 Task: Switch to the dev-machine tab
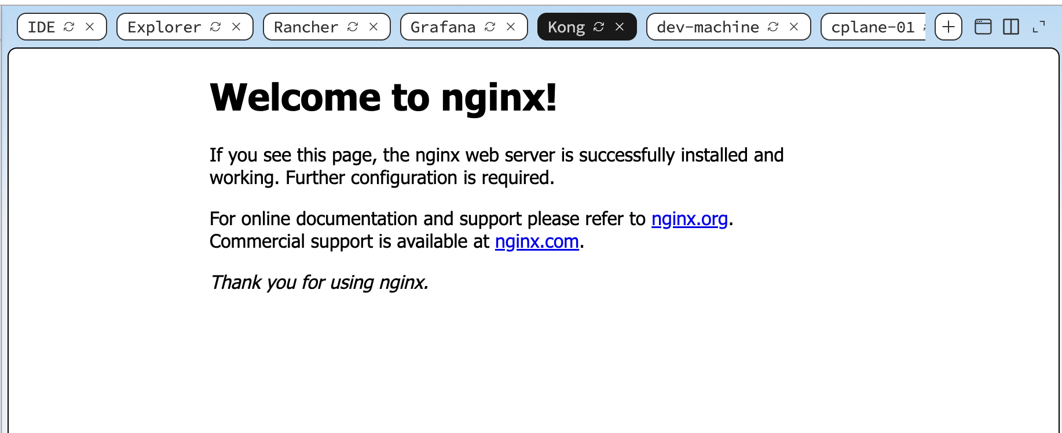708,27
